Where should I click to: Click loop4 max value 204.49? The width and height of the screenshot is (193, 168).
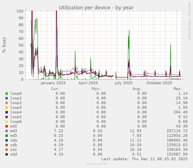pos(181,112)
